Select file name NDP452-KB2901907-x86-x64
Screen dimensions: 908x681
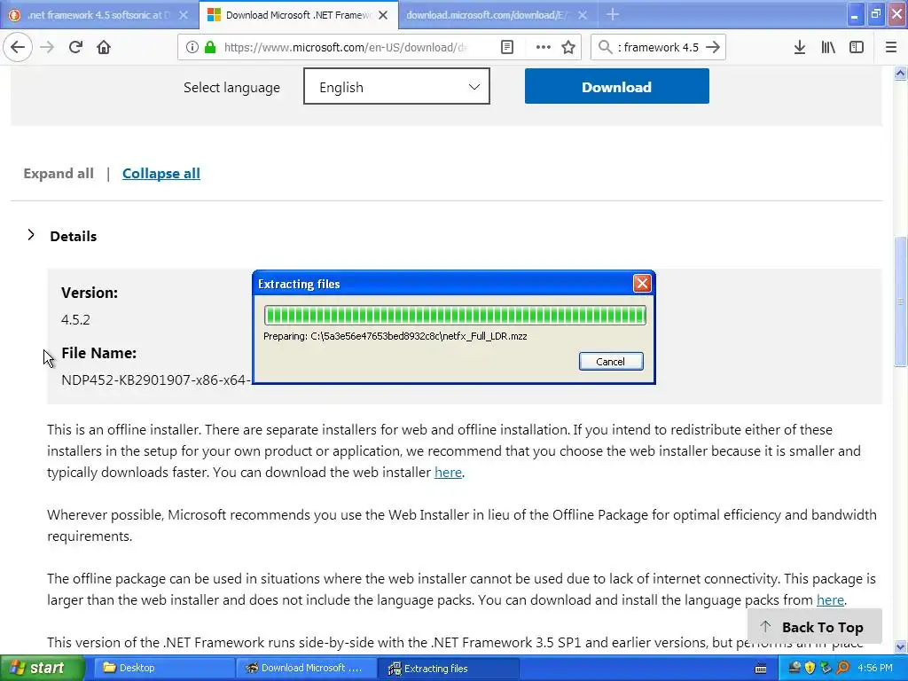coord(156,380)
